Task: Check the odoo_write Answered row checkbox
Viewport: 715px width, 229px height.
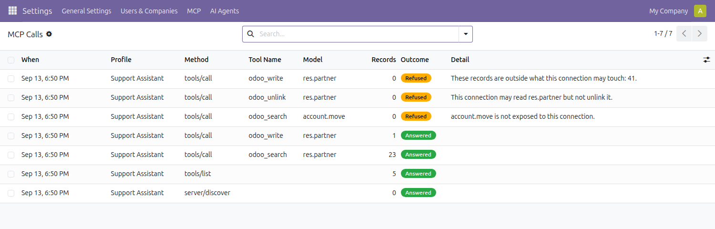Action: (11, 135)
